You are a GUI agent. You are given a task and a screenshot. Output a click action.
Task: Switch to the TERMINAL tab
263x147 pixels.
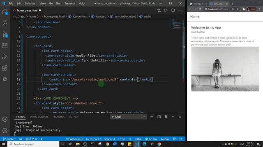click(20, 117)
